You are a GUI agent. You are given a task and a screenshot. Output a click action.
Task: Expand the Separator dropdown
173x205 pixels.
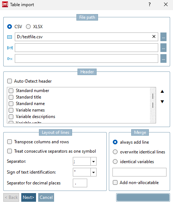pos(93,161)
